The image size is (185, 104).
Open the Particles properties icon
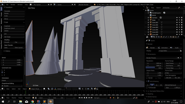coord(176,37)
